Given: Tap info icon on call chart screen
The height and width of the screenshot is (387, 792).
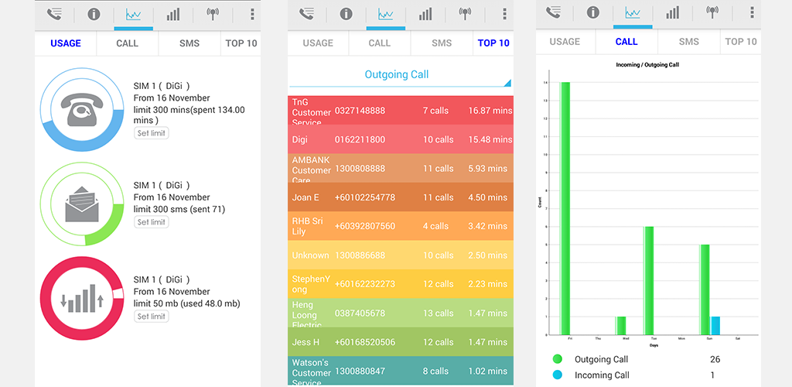Looking at the screenshot, I should (593, 12).
